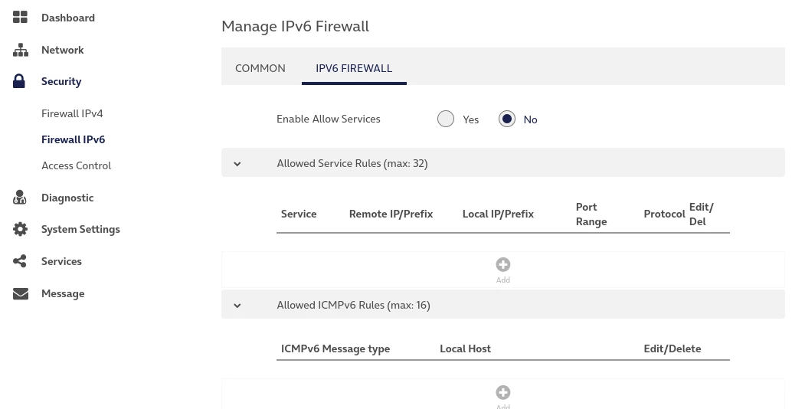Click the Diagnostic icon in sidebar
This screenshot has width=792, height=409.
21,198
